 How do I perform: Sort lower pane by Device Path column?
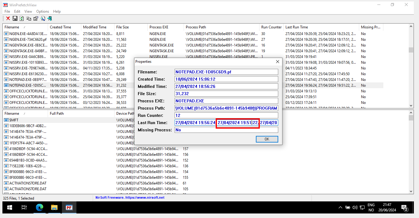125,114
